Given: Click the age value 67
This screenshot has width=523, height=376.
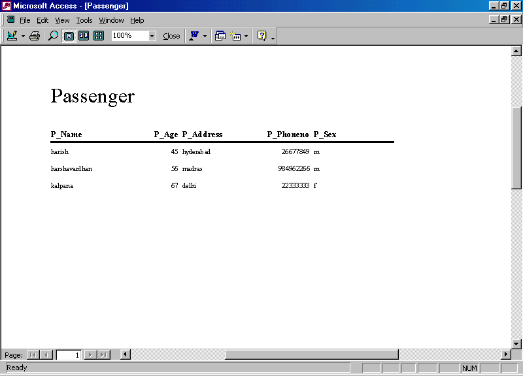Looking at the screenshot, I should point(175,185).
